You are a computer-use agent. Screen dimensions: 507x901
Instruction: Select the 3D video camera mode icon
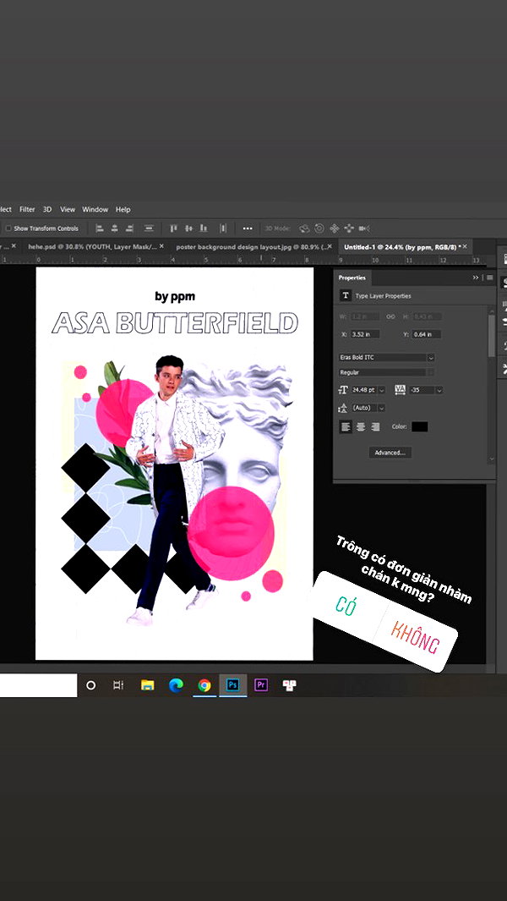click(x=363, y=228)
